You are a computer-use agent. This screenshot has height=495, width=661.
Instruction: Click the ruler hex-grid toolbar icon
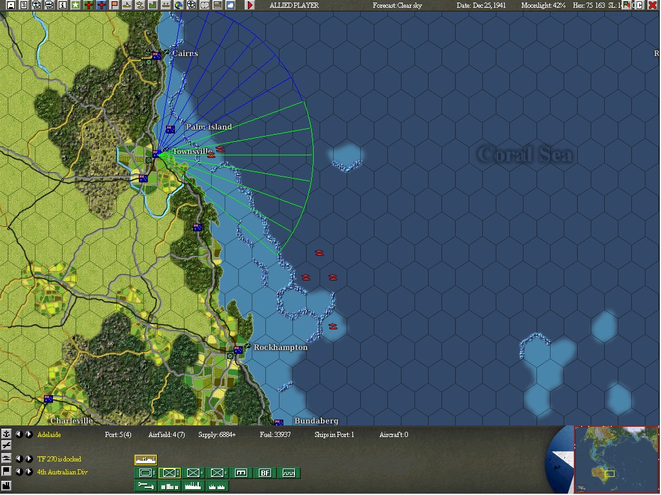(217, 5)
